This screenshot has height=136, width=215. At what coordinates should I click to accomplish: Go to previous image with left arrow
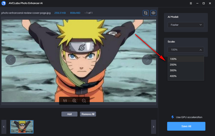(x=10, y=60)
